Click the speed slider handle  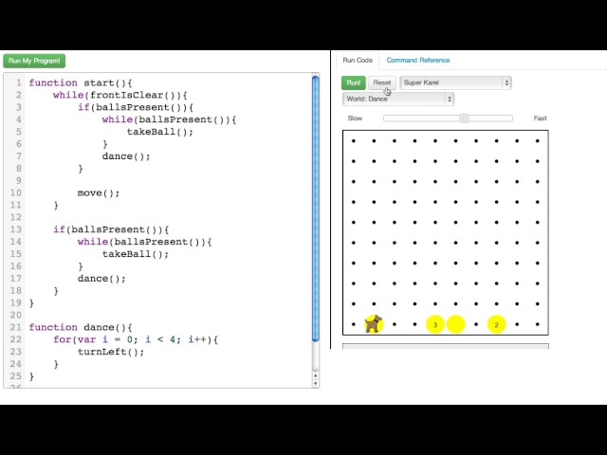[x=464, y=118]
